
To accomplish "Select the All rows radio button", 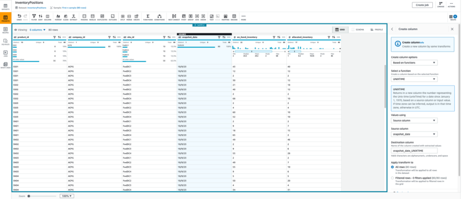I will [x=393, y=167].
